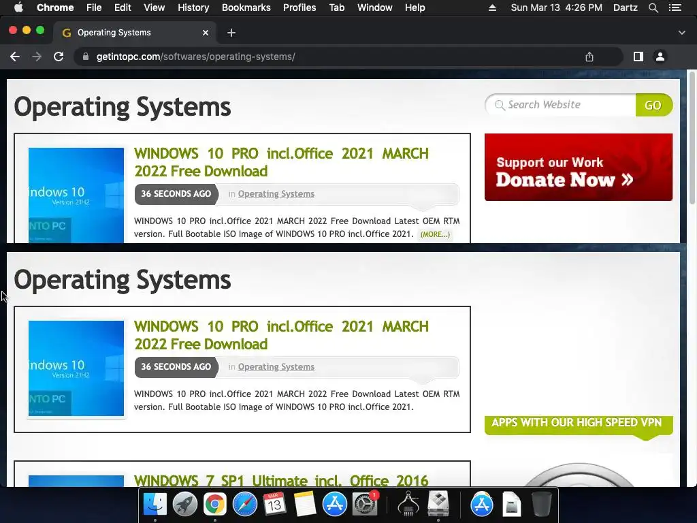Select the Operating Systems browser tab
The height and width of the screenshot is (523, 697).
[x=135, y=33]
